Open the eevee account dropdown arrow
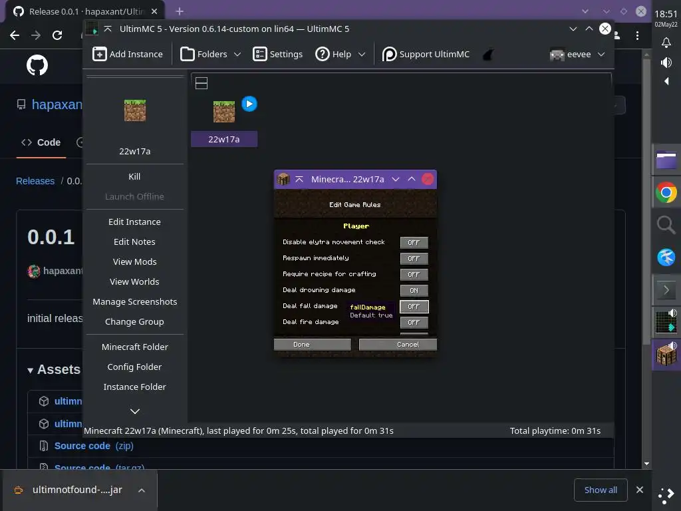The height and width of the screenshot is (511, 681). (601, 55)
